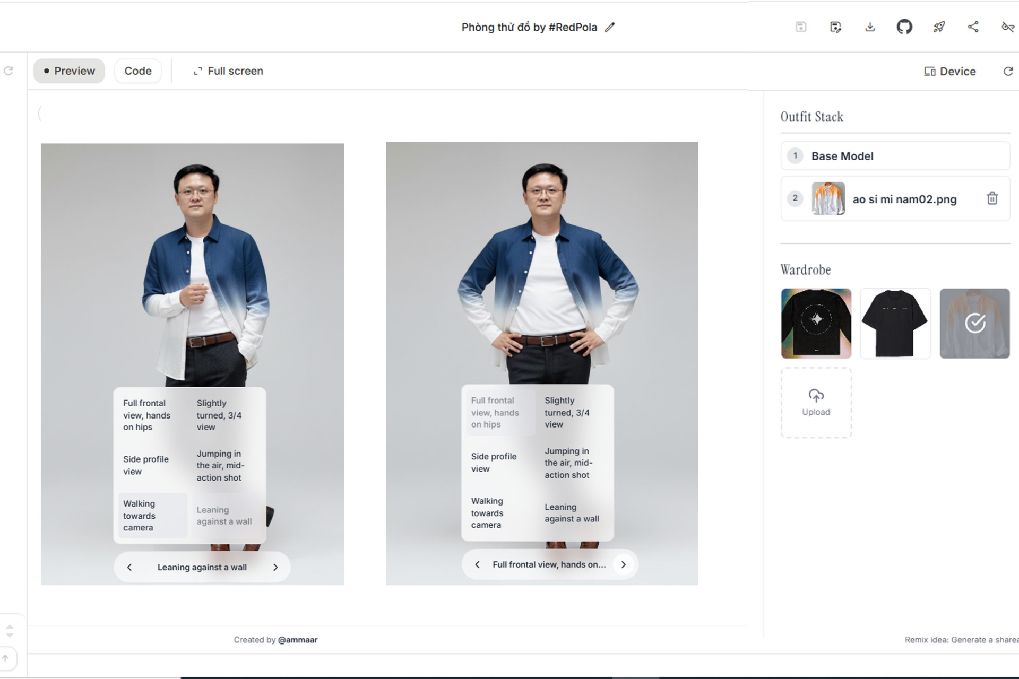Screen dimensions: 1019x679
Task: Select the checked gradient shirt wardrobe item
Action: pos(974,323)
